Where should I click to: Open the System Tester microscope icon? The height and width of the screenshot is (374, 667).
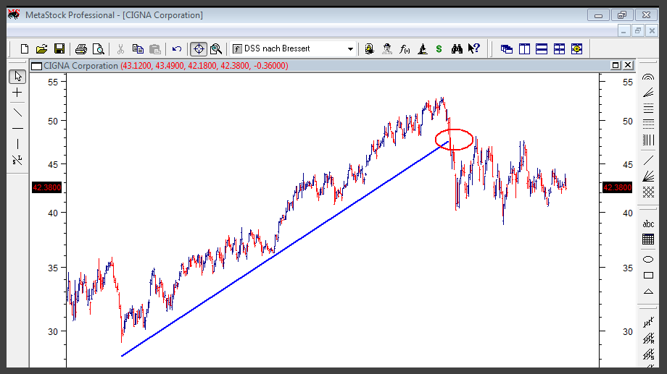(423, 48)
